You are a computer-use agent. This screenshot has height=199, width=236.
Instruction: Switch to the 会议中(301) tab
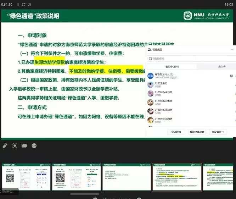172,67
